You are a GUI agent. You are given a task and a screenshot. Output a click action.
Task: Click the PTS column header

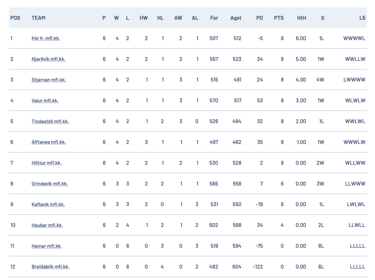click(x=279, y=18)
